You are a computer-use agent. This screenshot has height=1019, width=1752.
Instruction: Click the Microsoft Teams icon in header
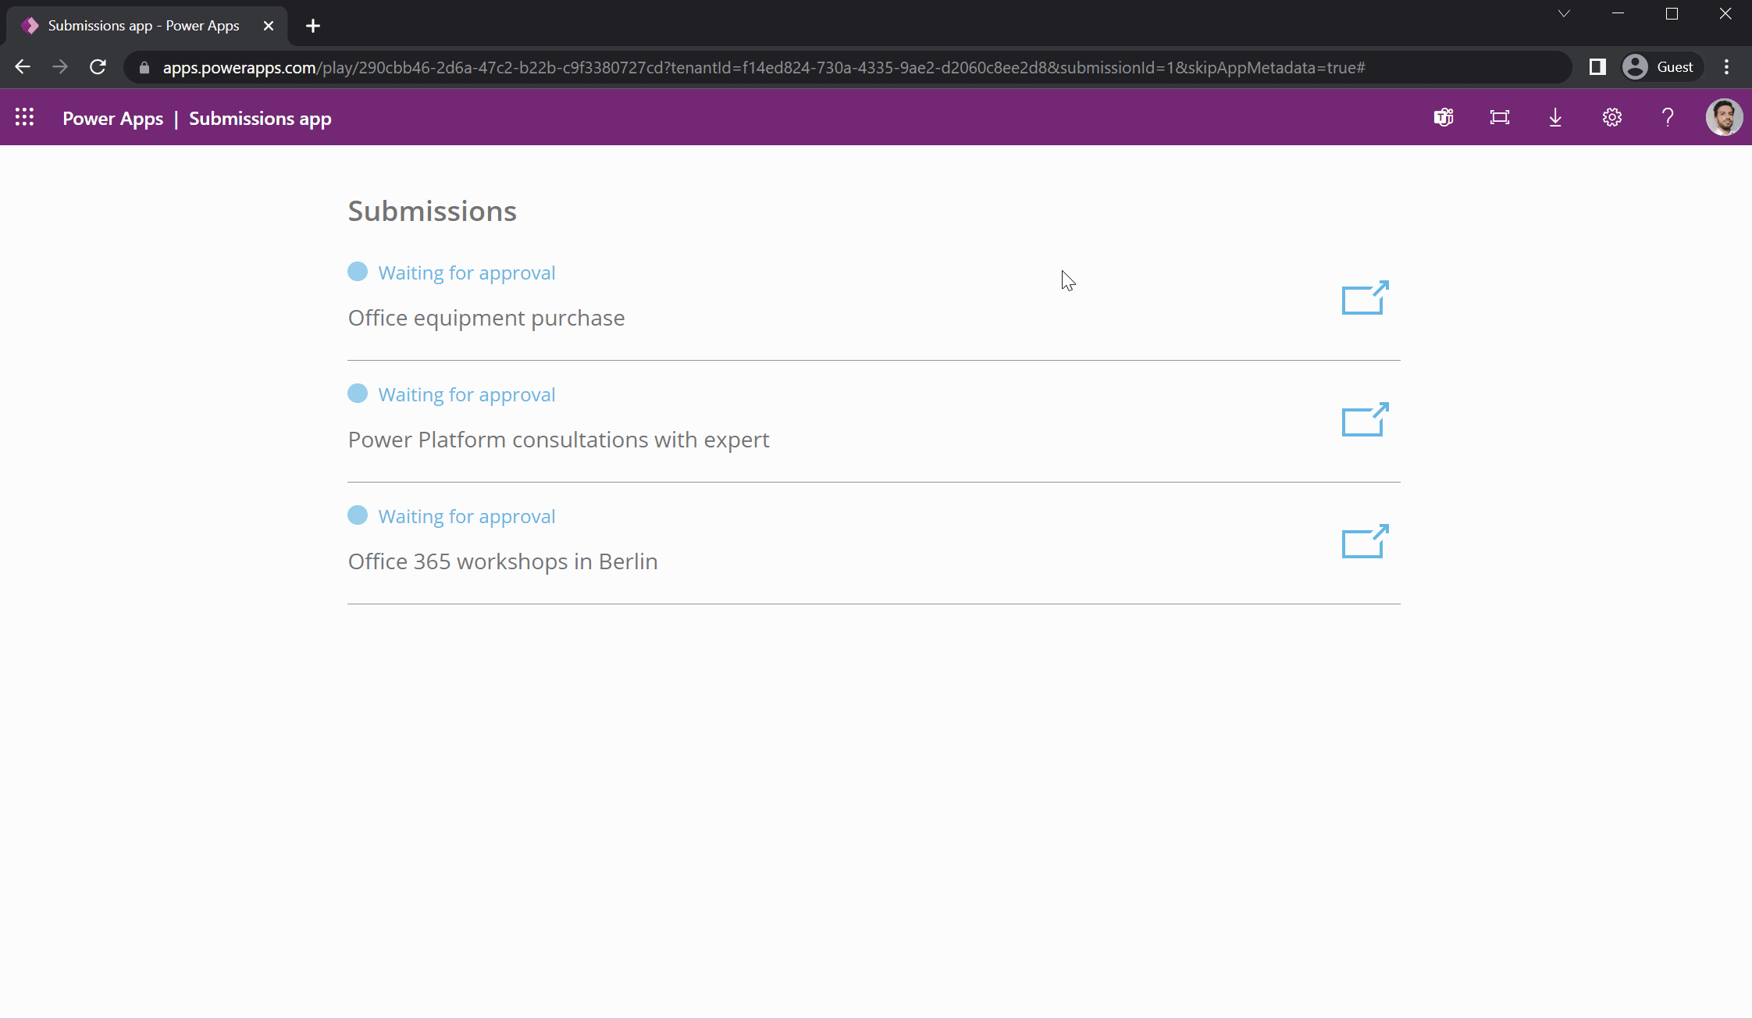[x=1444, y=118]
